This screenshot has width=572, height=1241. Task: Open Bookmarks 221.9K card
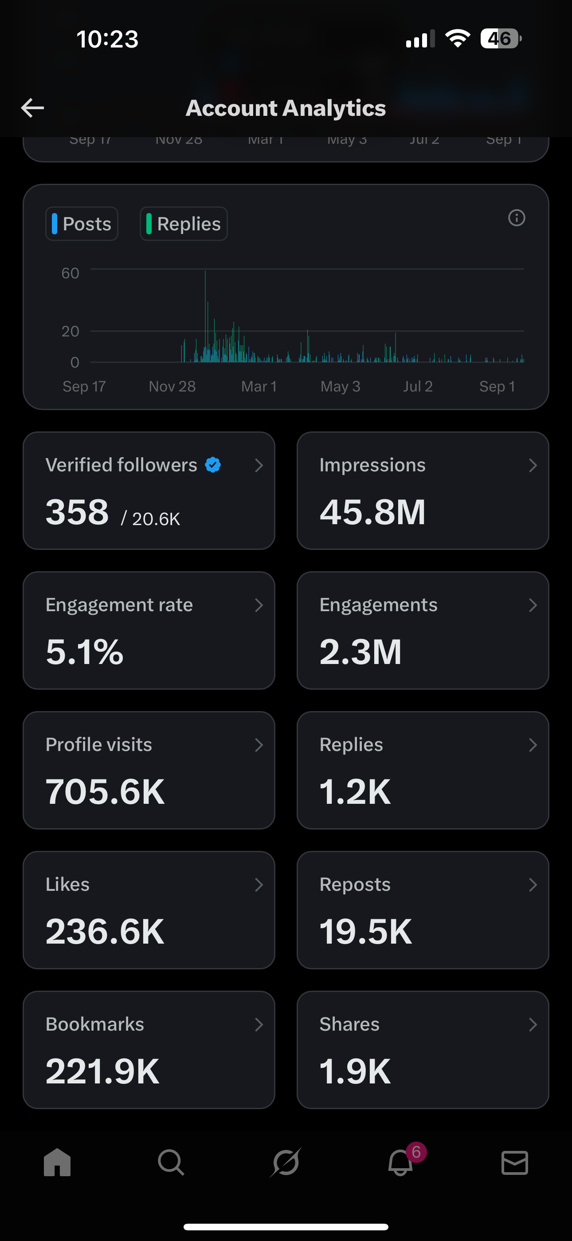pyautogui.click(x=149, y=1050)
